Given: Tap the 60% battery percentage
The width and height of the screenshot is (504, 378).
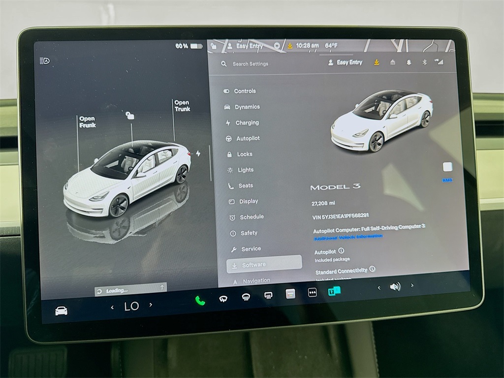Looking at the screenshot, I should (x=182, y=46).
